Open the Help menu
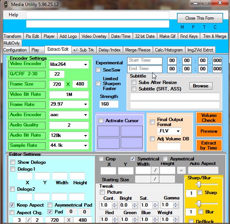This screenshot has height=224, width=230. 14,15
